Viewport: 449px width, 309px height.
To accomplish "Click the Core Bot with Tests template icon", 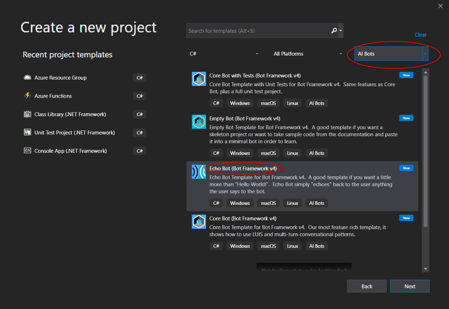I will pyautogui.click(x=199, y=79).
